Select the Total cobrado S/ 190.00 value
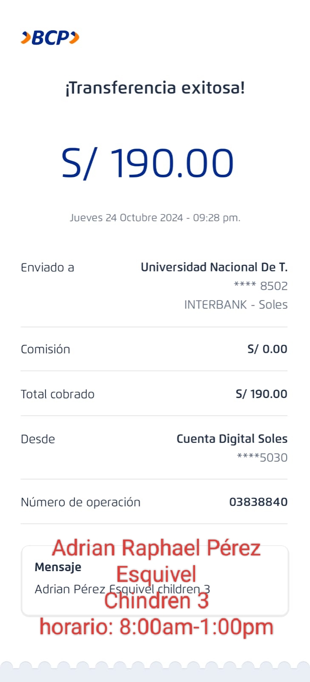Image resolution: width=310 pixels, height=682 pixels. point(261,394)
